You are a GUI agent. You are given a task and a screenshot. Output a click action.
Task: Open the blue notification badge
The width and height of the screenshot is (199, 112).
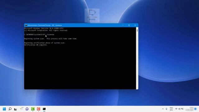click(x=196, y=109)
